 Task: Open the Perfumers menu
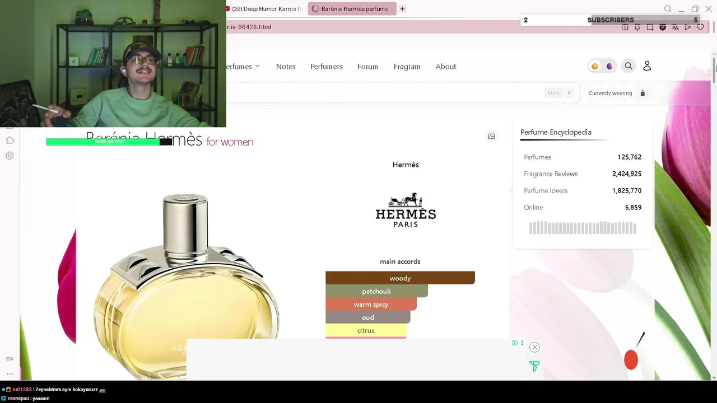(327, 66)
